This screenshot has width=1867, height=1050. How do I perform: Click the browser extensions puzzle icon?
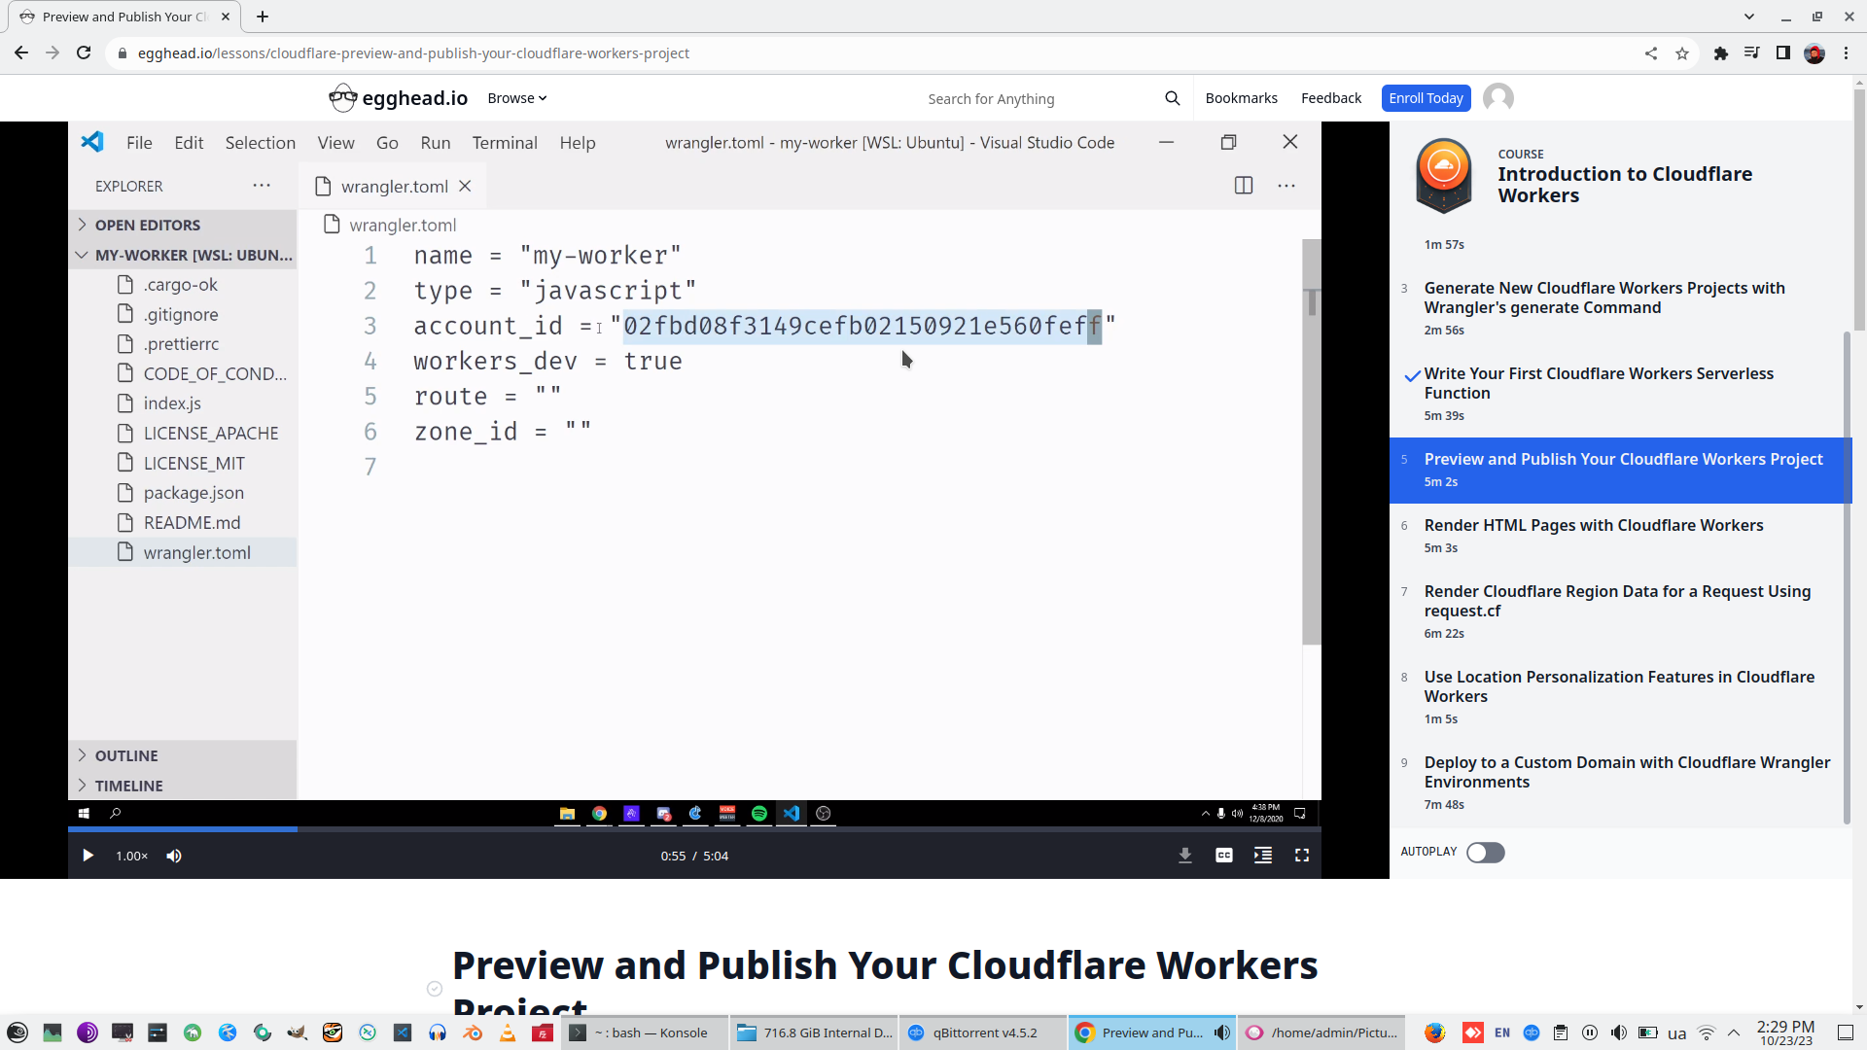(x=1721, y=53)
